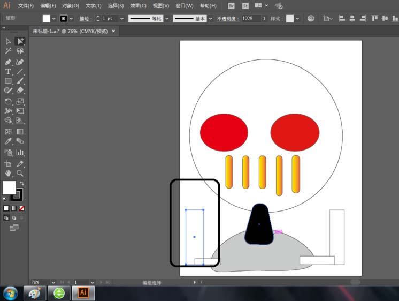399x301 pixels.
Task: Select the Hand tool
Action: pos(8,174)
